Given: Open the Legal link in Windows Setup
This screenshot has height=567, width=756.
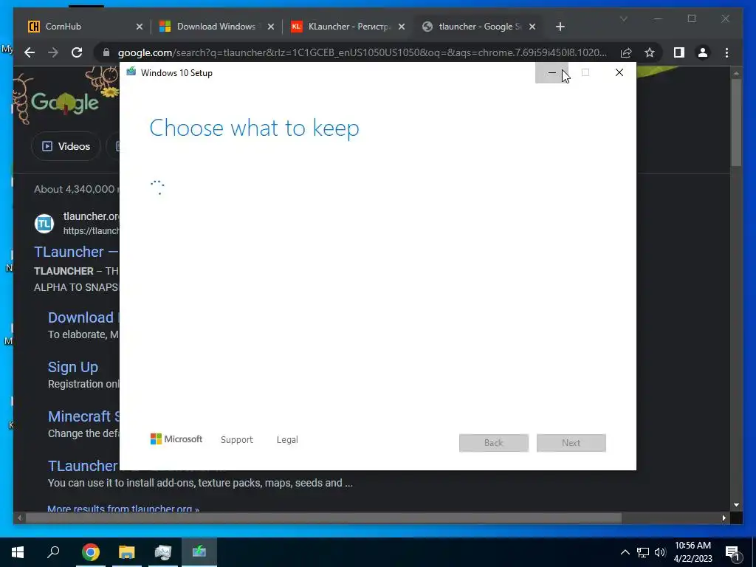Looking at the screenshot, I should pyautogui.click(x=287, y=440).
